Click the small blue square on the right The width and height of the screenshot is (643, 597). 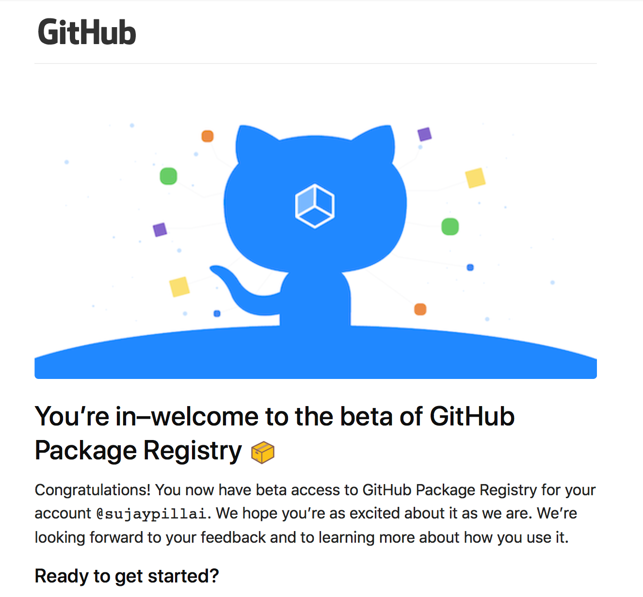pos(470,267)
